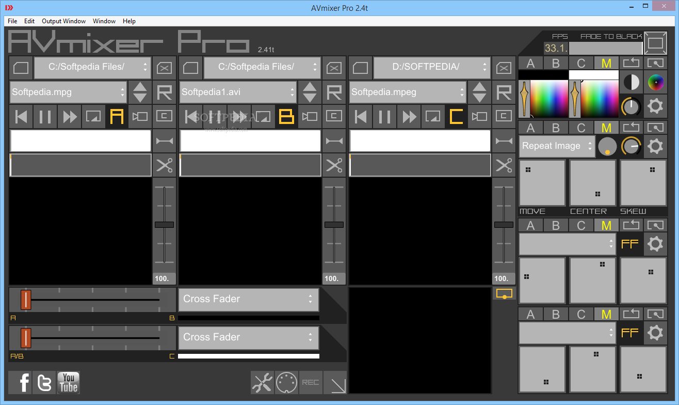The image size is (679, 405).
Task: Open the D:/SOFTPEDIA/ folder dropdown
Action: pos(432,68)
